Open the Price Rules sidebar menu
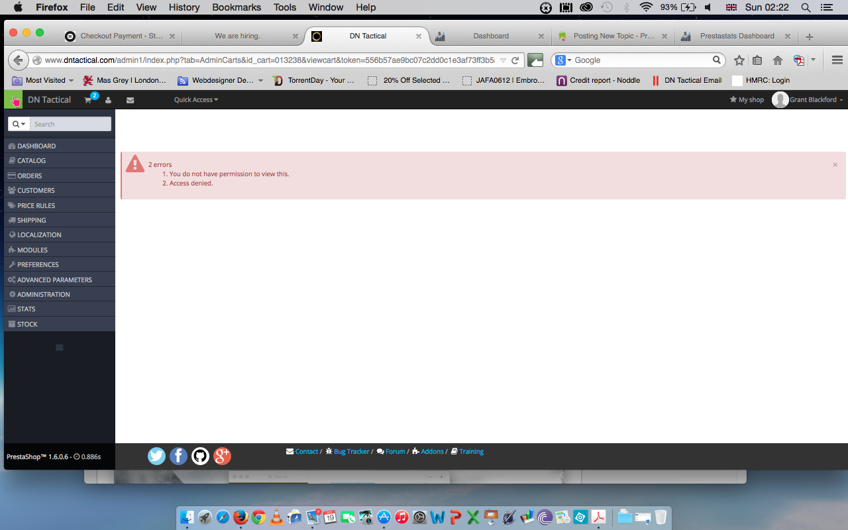 [x=60, y=205]
